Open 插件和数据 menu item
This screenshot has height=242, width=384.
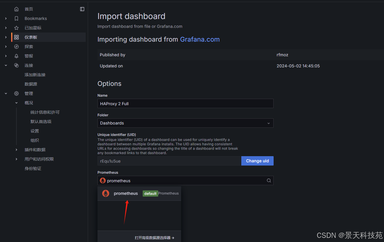[35, 150]
